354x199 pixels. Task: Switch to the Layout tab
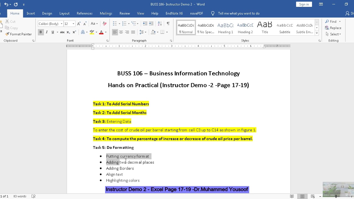pos(64,13)
